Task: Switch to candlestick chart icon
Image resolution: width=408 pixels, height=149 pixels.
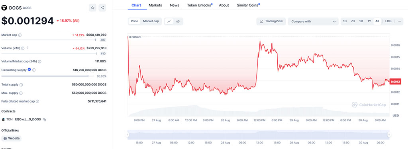Action: (x=178, y=21)
